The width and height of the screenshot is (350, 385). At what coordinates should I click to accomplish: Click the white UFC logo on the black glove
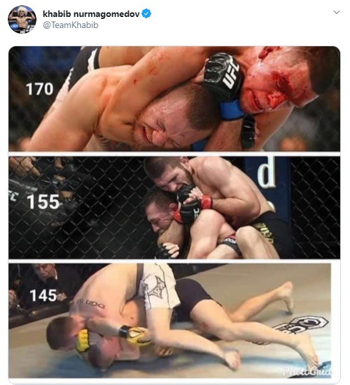pyautogui.click(x=231, y=74)
